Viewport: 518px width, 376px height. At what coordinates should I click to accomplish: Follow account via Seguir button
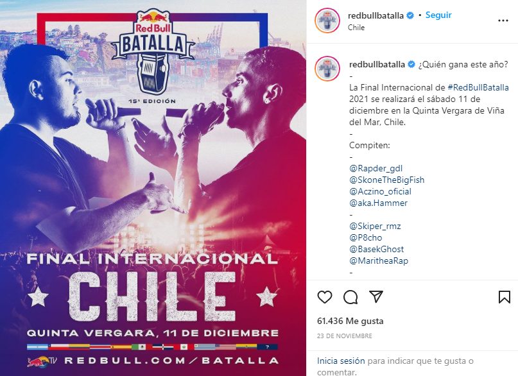(x=438, y=15)
